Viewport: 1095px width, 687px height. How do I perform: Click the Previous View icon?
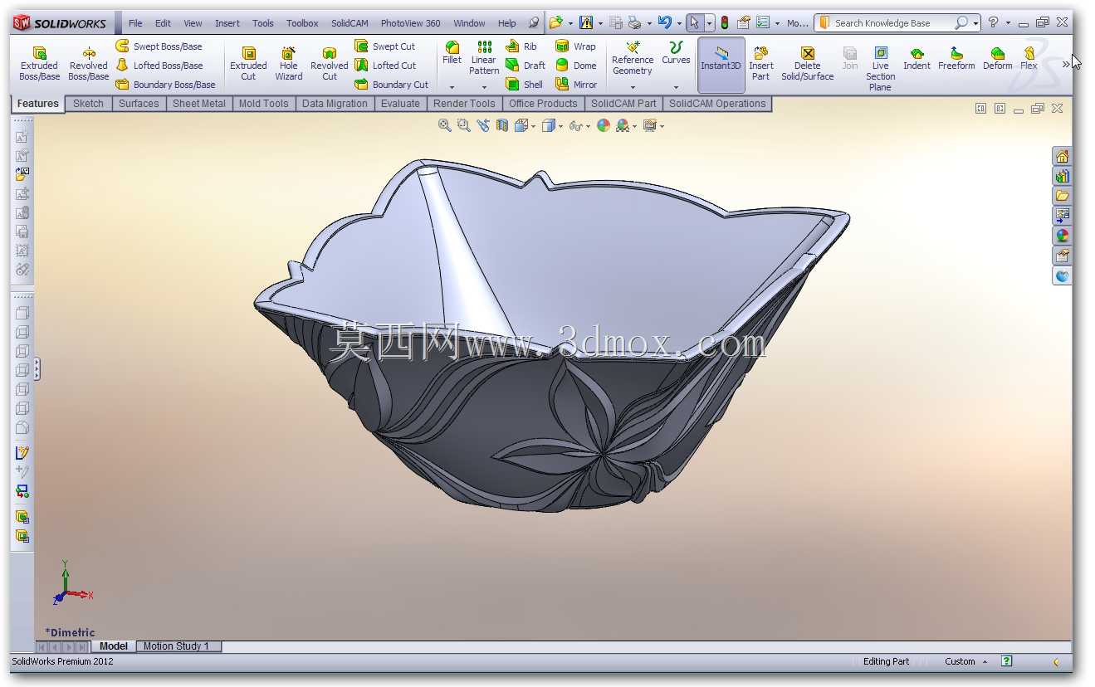click(482, 125)
